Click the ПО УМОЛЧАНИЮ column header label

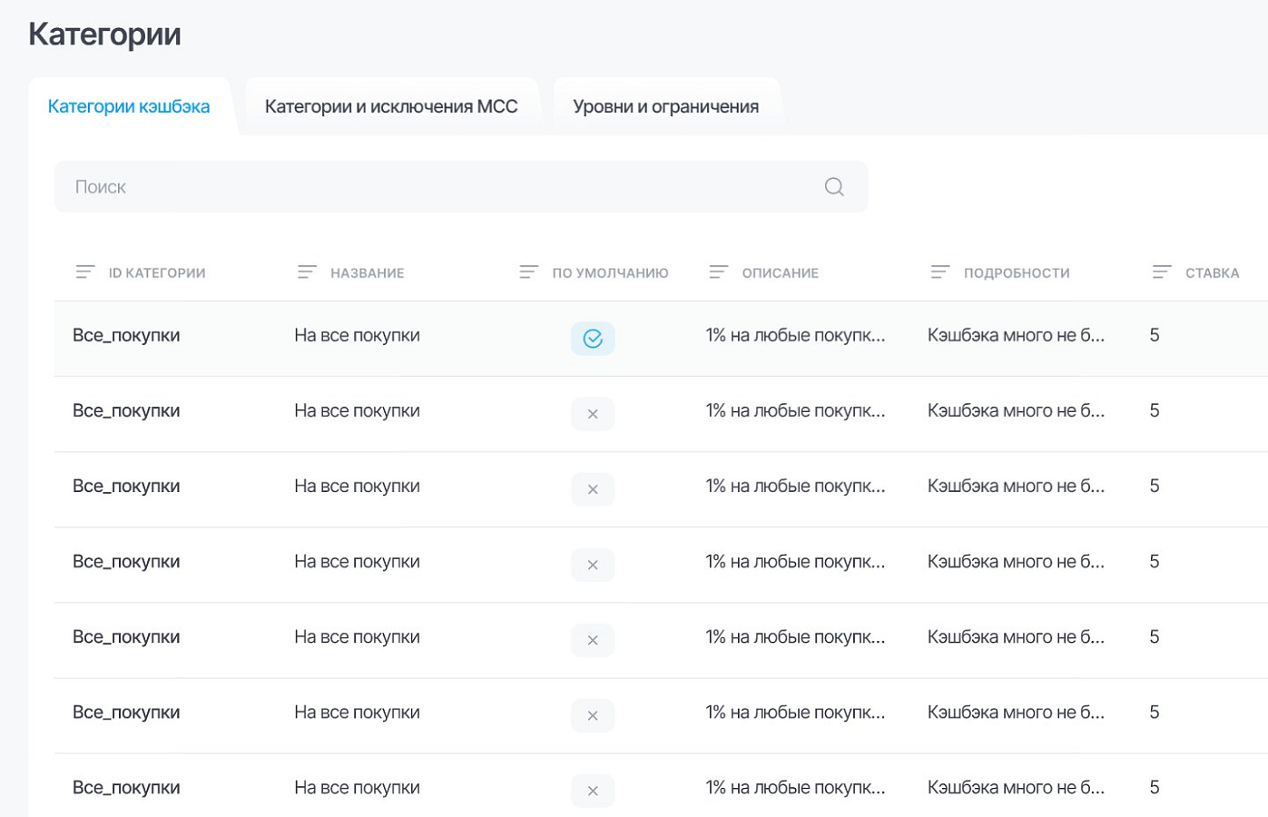[610, 273]
